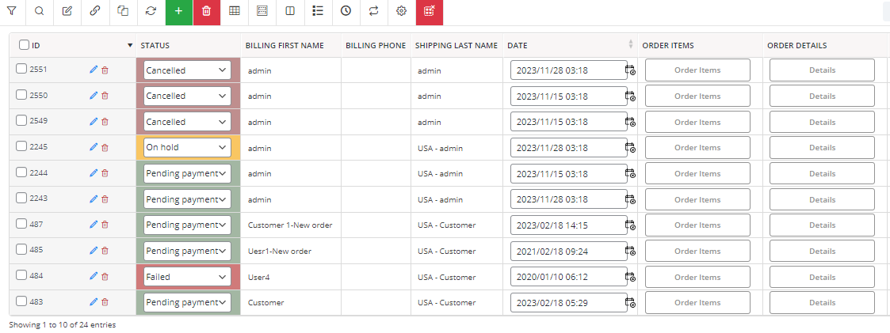Click the ID column sort arrow
890x333 pixels.
(130, 45)
